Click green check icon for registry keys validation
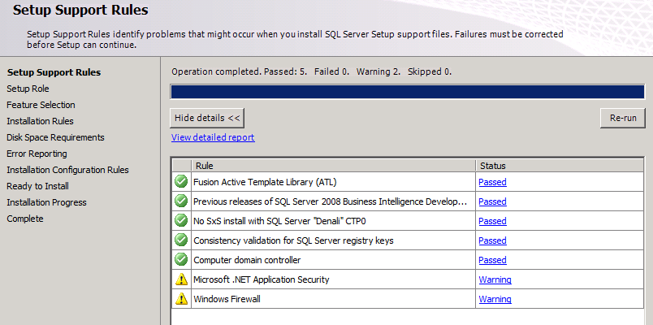Viewport: 653px width, 325px height. pyautogui.click(x=181, y=240)
